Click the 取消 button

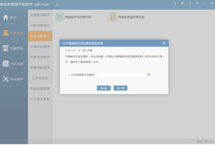click(x=120, y=88)
